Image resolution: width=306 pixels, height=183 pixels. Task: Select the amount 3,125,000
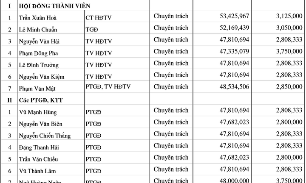point(286,16)
